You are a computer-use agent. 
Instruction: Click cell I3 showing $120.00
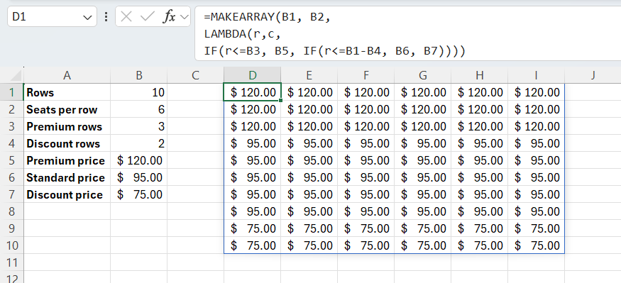[536, 126]
